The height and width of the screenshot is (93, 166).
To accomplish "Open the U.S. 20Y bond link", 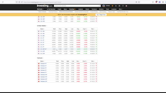I will tap(43, 51).
